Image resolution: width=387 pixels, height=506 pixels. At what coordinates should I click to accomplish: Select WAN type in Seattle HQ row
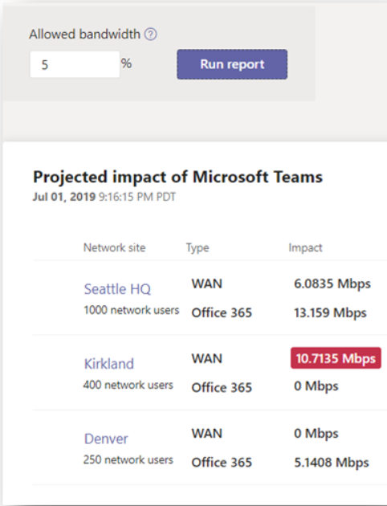(x=206, y=284)
